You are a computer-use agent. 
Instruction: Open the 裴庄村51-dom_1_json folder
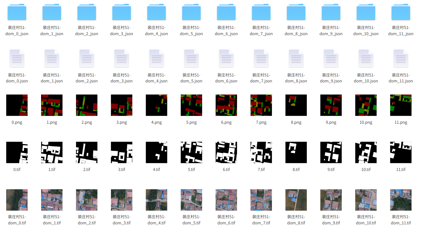point(52,12)
